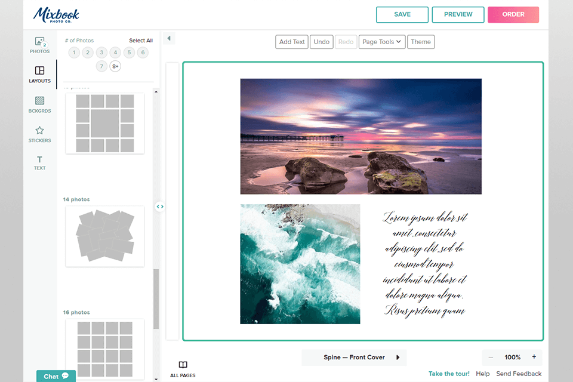Click the 100% zoom level value
Screen dimensions: 573x382
click(x=512, y=357)
